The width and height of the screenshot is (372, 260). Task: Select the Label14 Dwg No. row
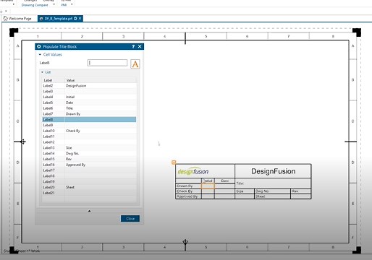pyautogui.click(x=89, y=153)
